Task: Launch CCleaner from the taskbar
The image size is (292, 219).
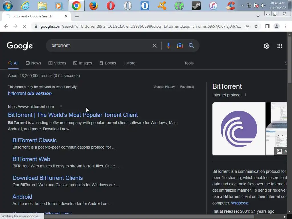Action: 230,6
